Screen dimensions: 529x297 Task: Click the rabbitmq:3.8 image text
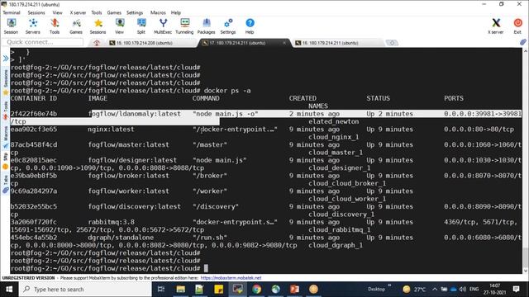click(111, 222)
